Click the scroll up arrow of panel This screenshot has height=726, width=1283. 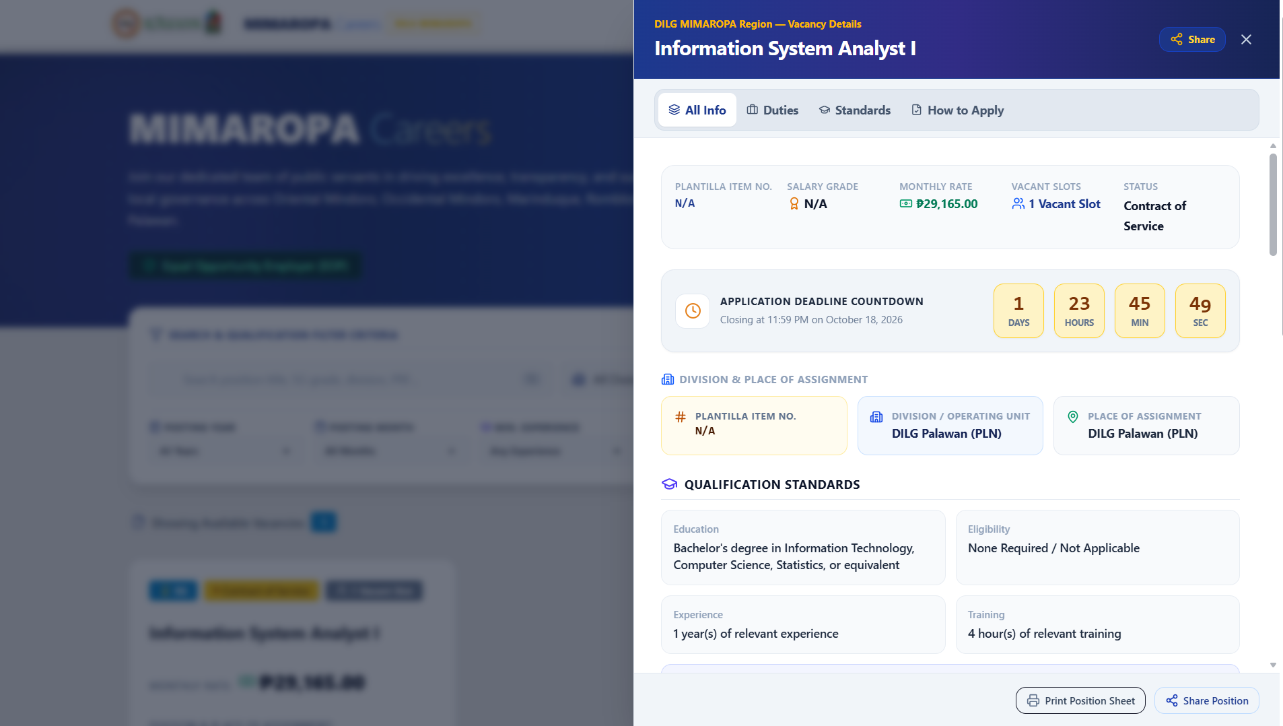(x=1273, y=146)
